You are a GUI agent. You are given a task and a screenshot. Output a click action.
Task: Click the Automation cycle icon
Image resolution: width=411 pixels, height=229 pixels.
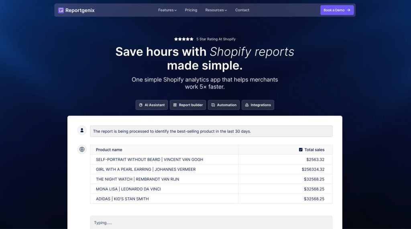(x=213, y=105)
